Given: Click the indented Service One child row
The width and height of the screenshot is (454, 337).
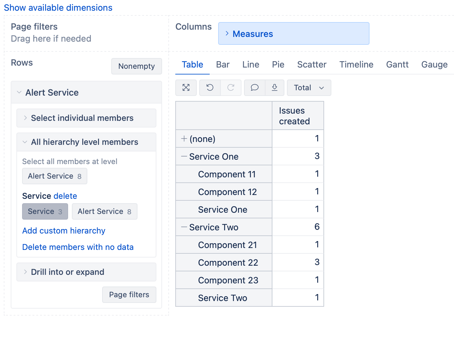Looking at the screenshot, I should click(223, 210).
